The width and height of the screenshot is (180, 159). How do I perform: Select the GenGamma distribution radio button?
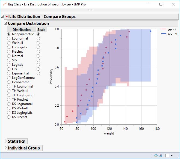9,82
